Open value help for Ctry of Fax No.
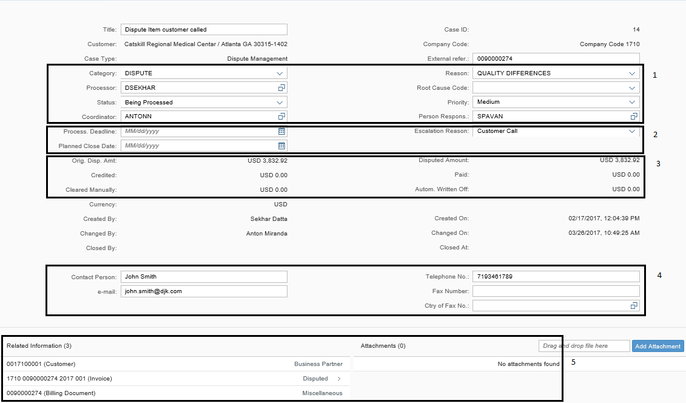The height and width of the screenshot is (403, 686). (x=634, y=306)
